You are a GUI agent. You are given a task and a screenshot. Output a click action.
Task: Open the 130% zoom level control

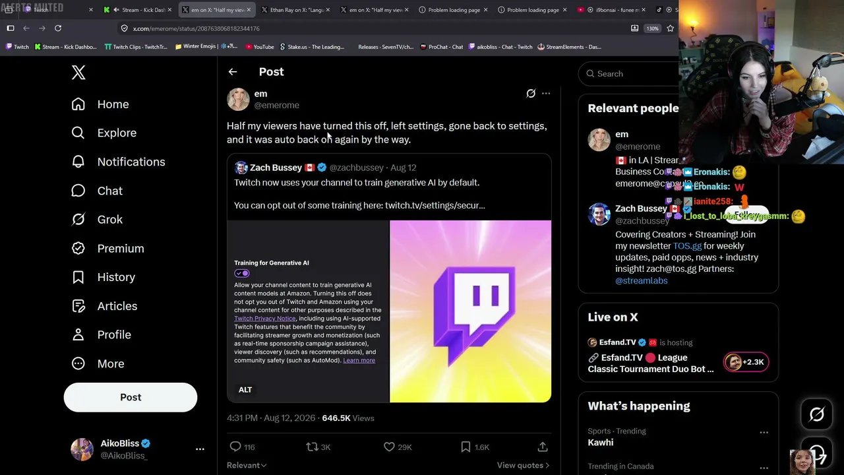(x=652, y=28)
